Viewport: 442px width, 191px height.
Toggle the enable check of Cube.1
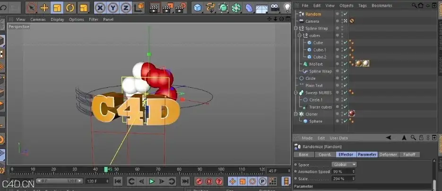[346, 50]
